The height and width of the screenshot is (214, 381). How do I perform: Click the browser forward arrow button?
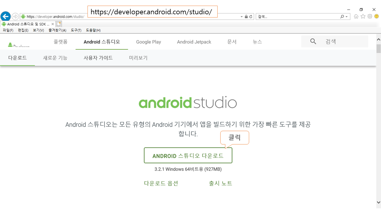15,16
